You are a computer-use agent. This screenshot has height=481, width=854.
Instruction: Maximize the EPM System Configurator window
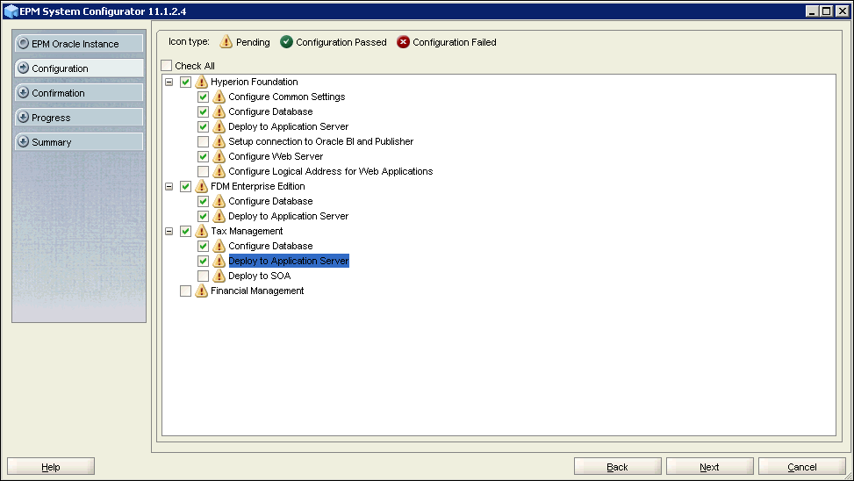click(827, 11)
